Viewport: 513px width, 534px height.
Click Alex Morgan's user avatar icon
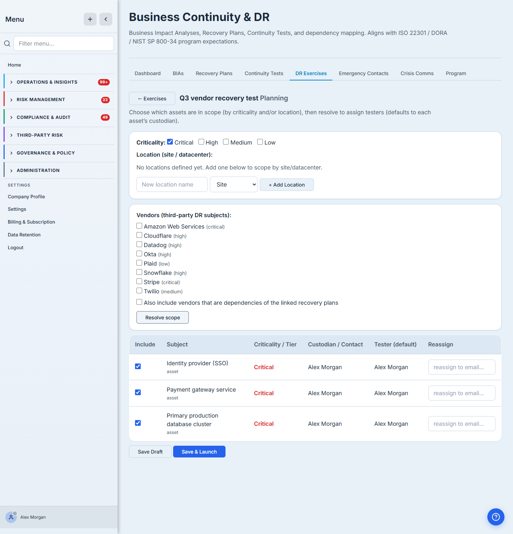[x=11, y=517]
